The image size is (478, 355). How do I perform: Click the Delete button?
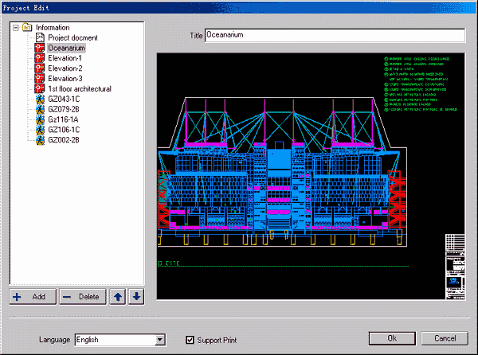coord(83,297)
